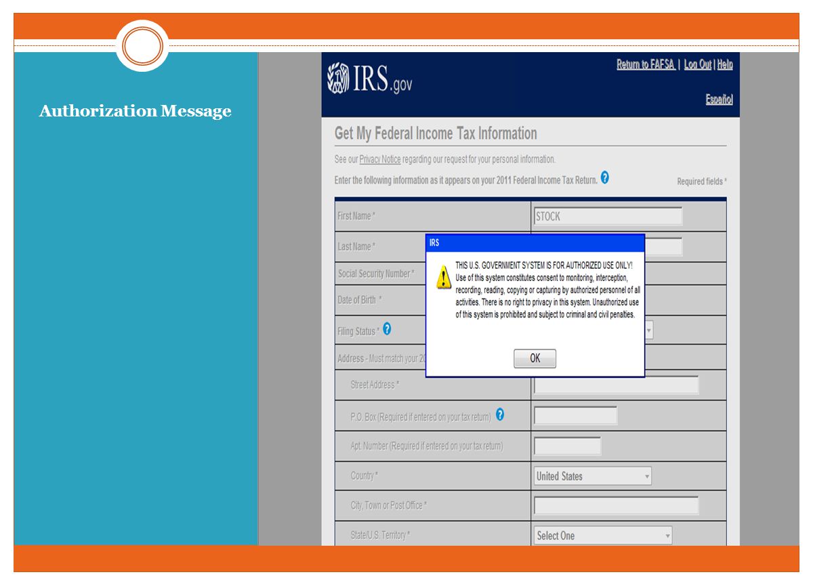The height and width of the screenshot is (585, 813).
Task: Switch to Español
Action: point(719,99)
